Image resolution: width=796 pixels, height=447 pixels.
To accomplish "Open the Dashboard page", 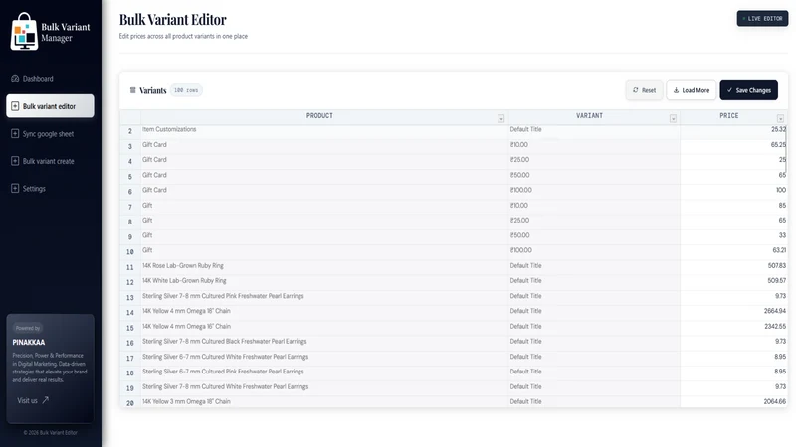I will 50,79.
